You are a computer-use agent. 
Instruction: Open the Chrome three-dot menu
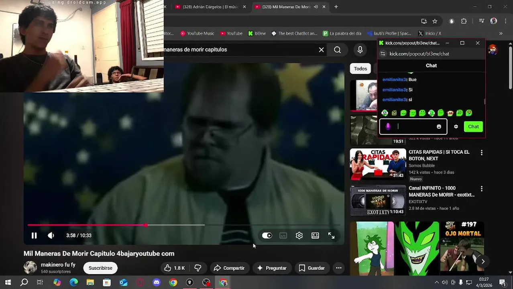point(505,21)
